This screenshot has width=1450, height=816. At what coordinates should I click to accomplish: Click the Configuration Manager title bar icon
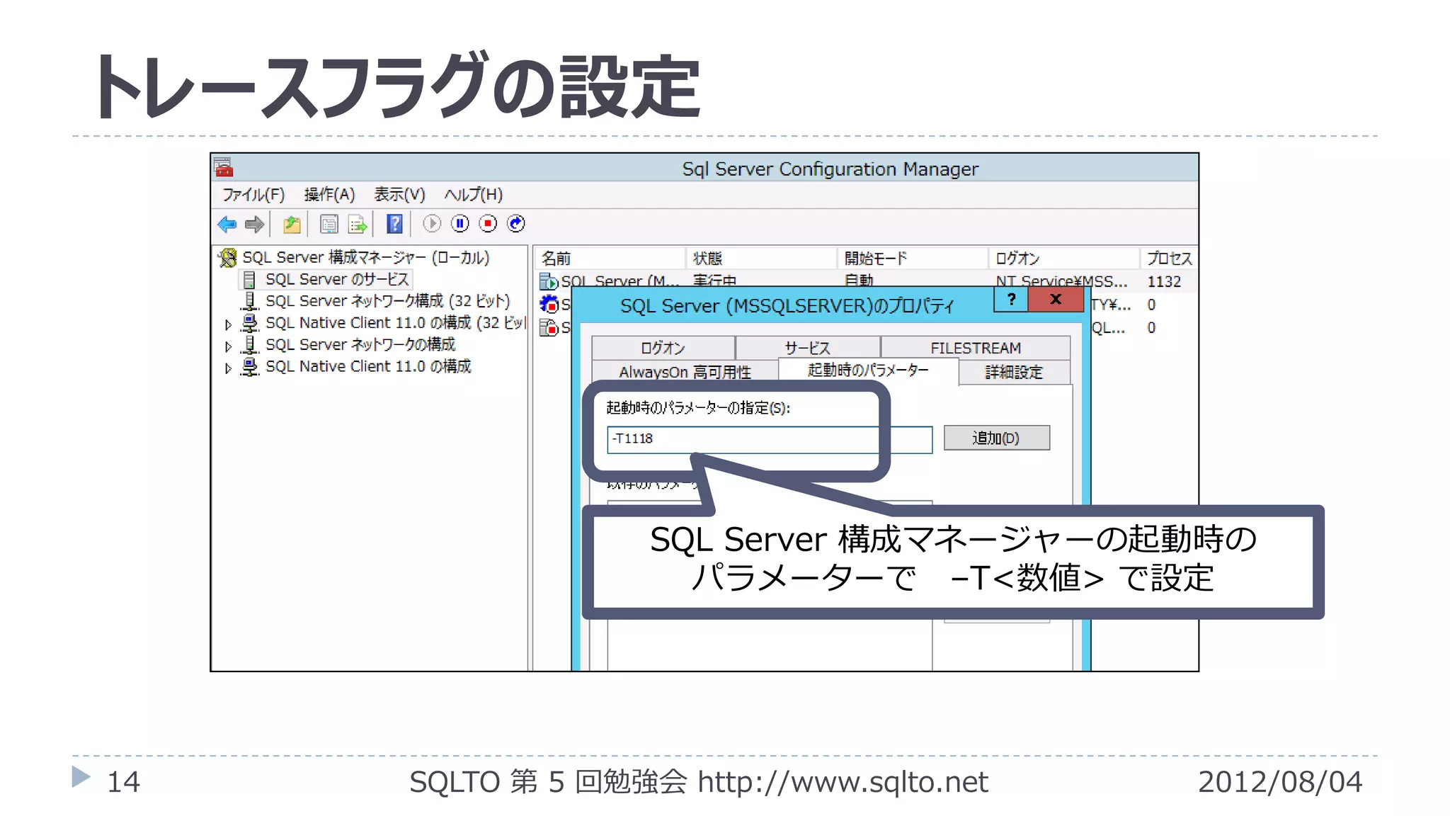[224, 167]
